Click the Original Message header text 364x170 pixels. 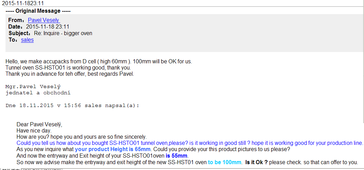click(38, 11)
